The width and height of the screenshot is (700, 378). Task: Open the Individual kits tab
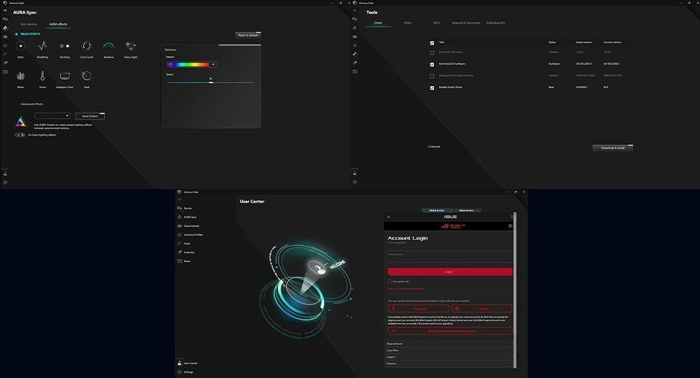click(x=496, y=23)
